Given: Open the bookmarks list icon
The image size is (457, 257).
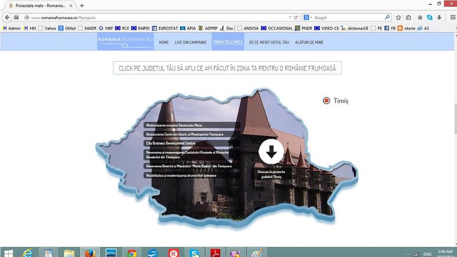Looking at the screenshot, I should pyautogui.click(x=408, y=18).
